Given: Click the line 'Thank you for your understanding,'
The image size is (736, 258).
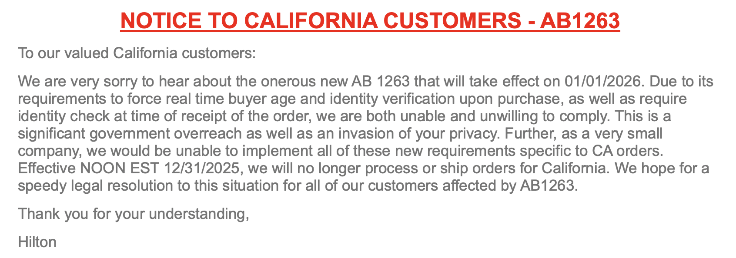Looking at the screenshot, I should [x=134, y=214].
